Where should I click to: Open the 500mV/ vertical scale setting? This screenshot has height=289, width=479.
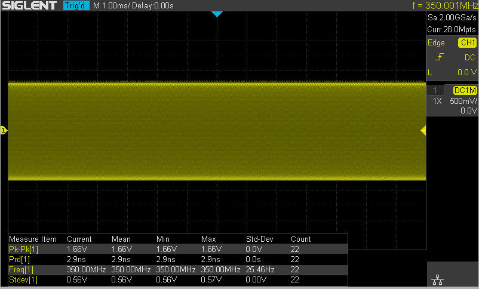463,101
